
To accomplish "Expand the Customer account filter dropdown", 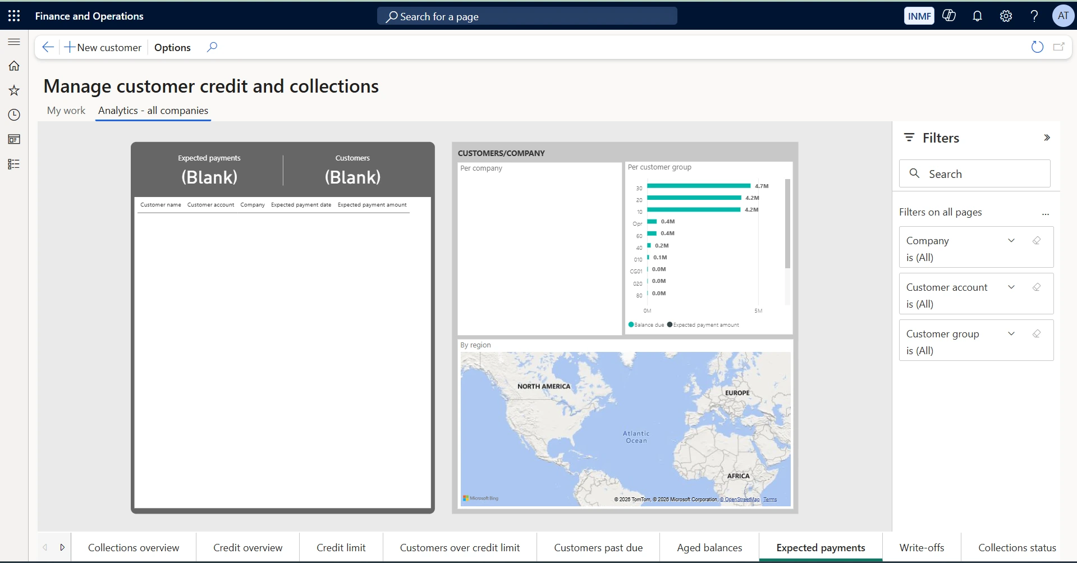I will pyautogui.click(x=1011, y=287).
